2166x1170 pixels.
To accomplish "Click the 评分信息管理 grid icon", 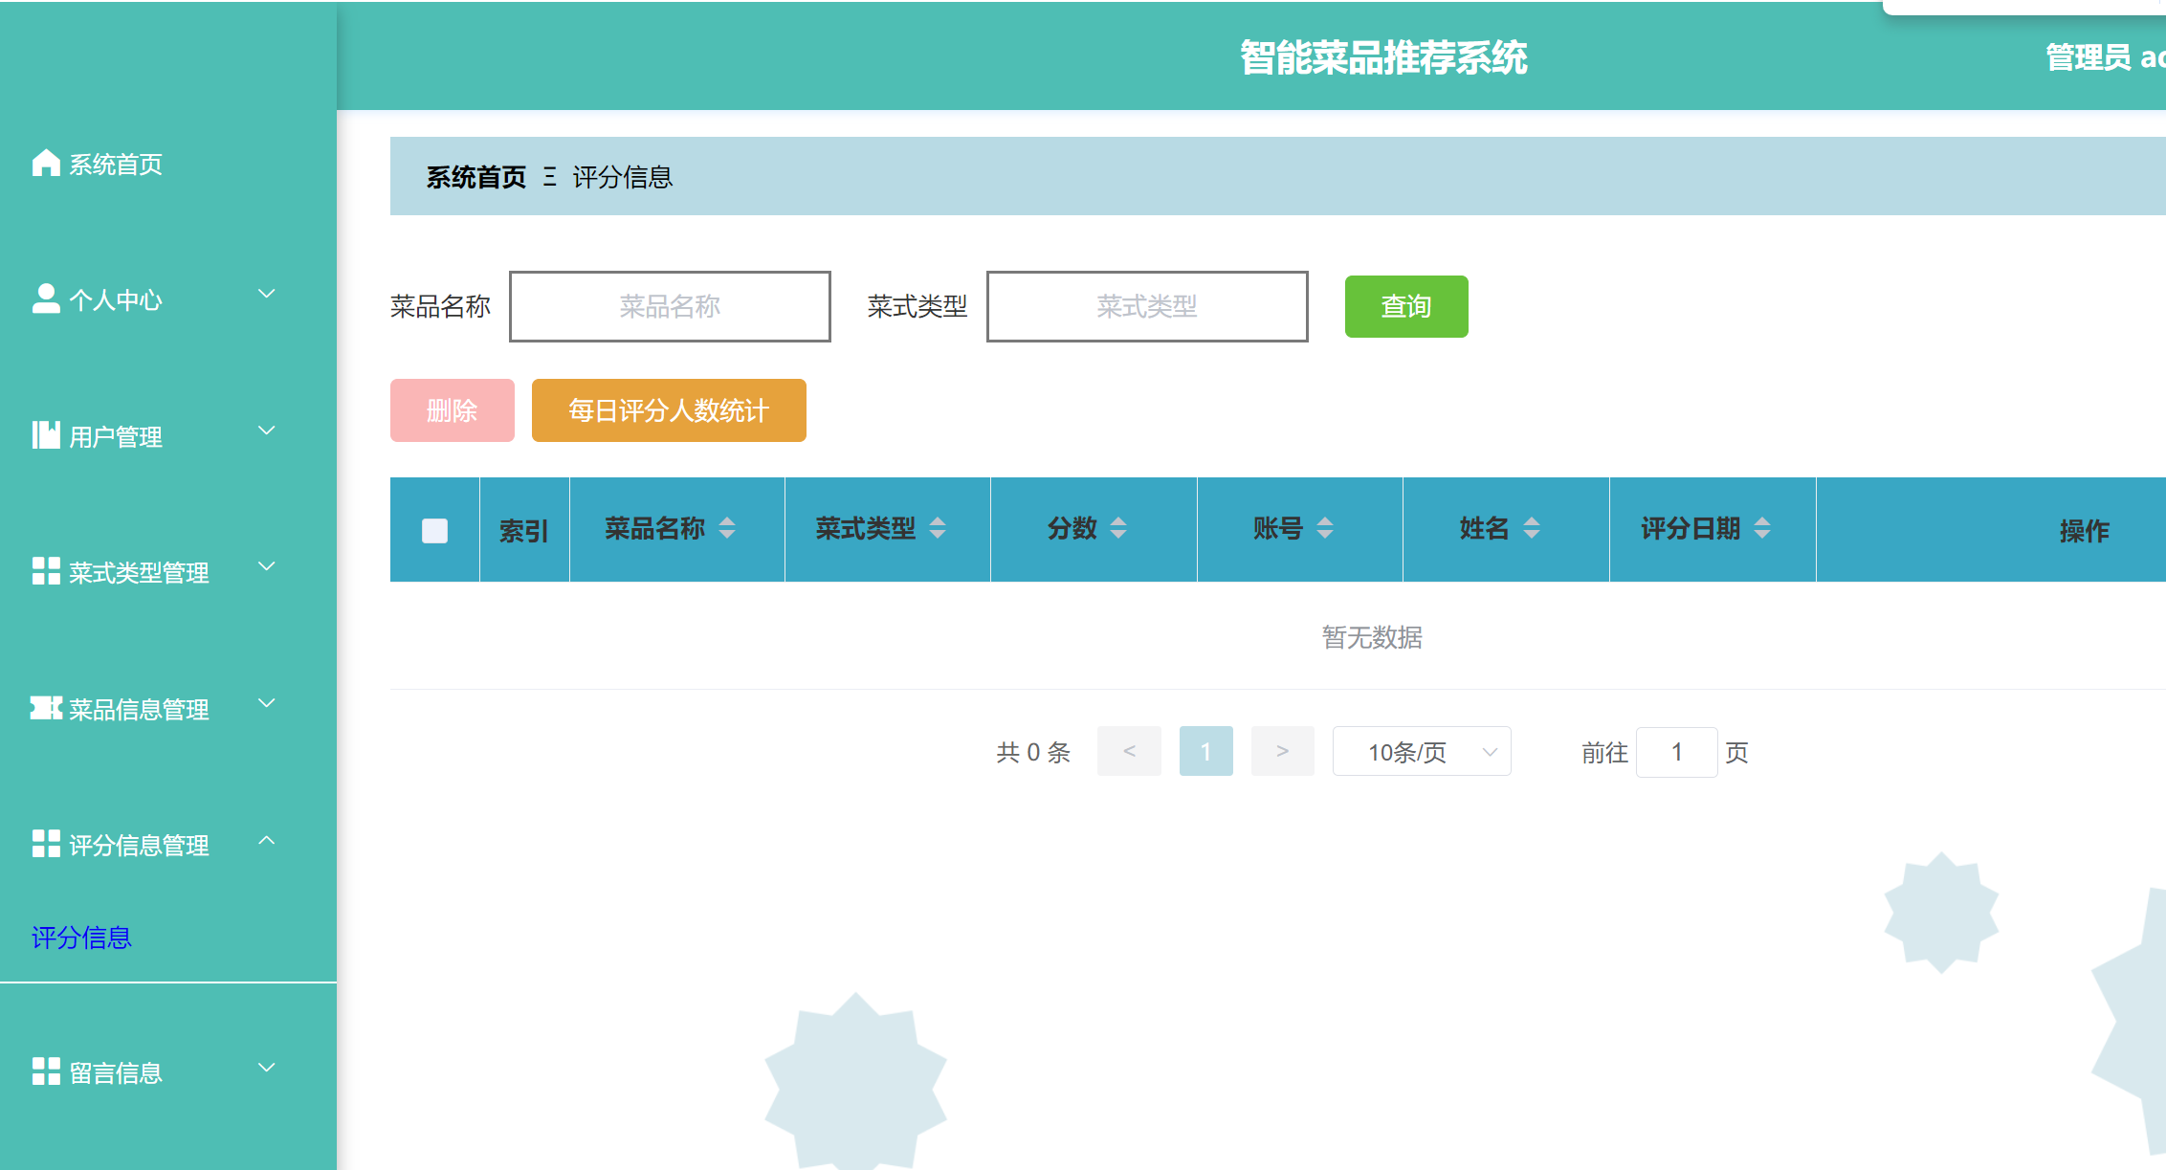I will pos(45,845).
